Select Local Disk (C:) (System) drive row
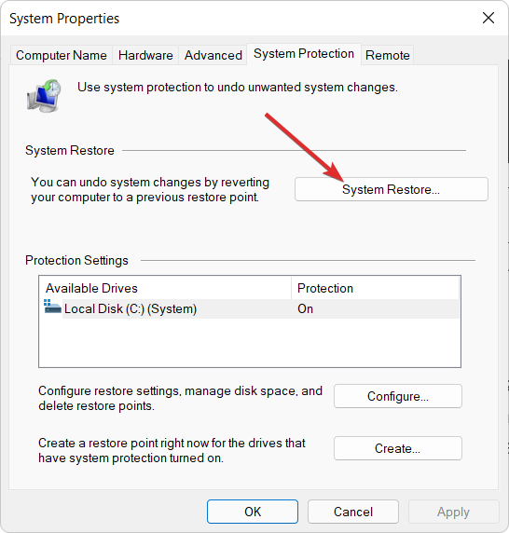This screenshot has width=509, height=533. tap(250, 309)
